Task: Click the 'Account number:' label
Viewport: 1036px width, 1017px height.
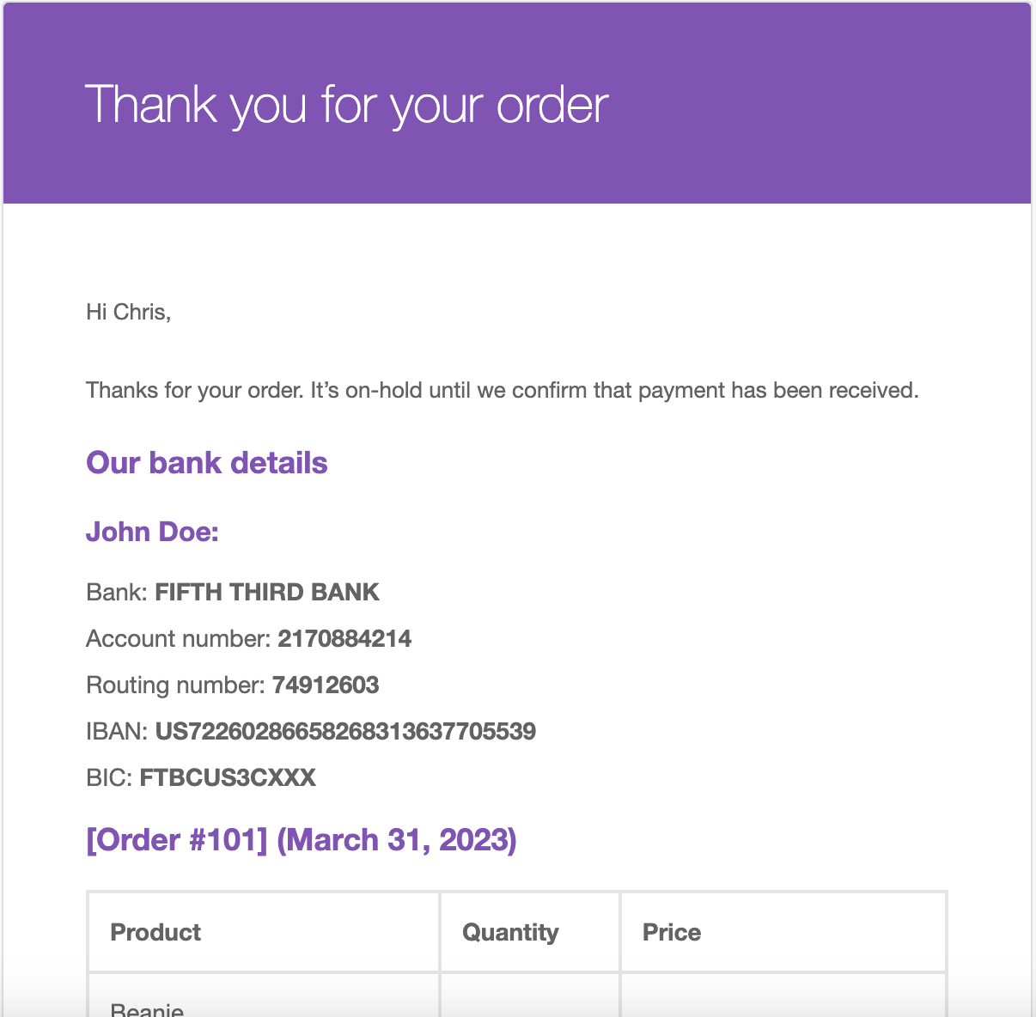Action: (x=179, y=639)
